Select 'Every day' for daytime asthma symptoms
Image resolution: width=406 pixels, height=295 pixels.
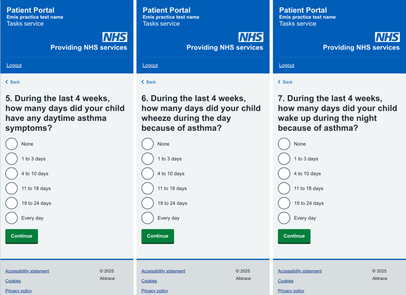pyautogui.click(x=12, y=218)
